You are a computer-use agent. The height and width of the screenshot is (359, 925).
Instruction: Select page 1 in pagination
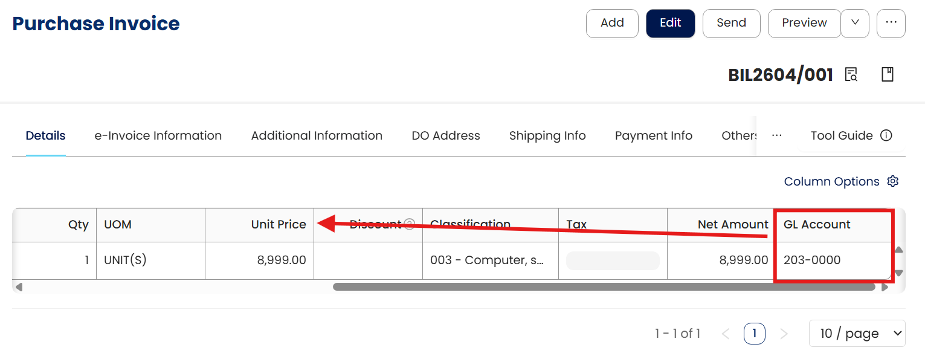coord(754,333)
